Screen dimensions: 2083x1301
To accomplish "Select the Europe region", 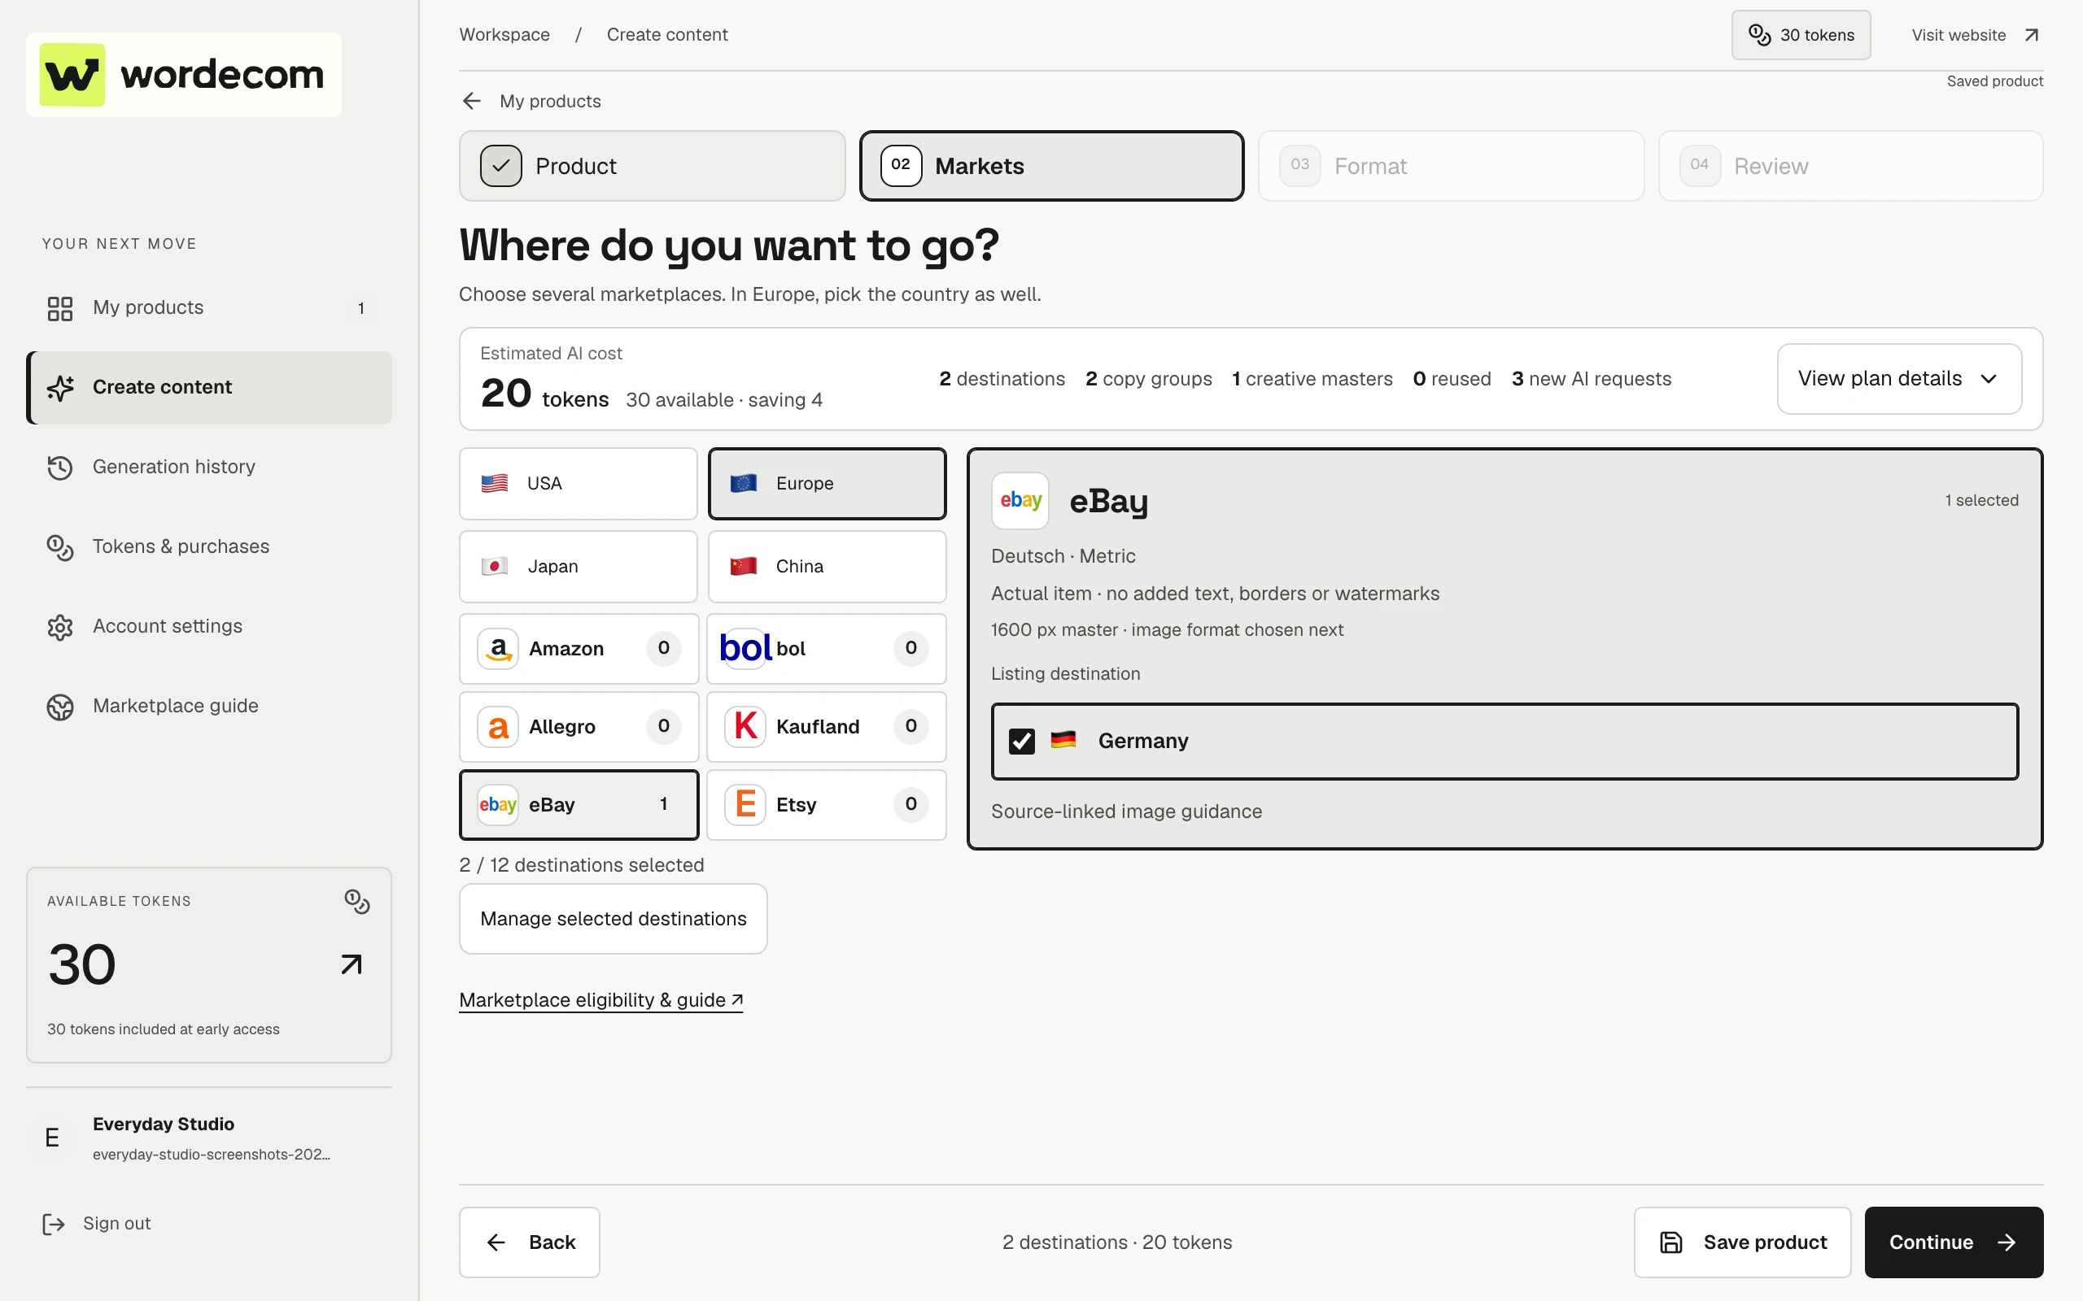I will (827, 484).
